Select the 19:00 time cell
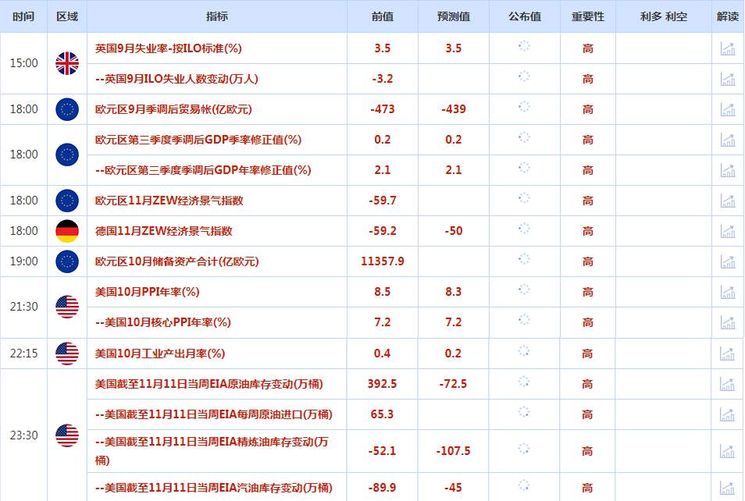This screenshot has width=745, height=501. click(23, 261)
